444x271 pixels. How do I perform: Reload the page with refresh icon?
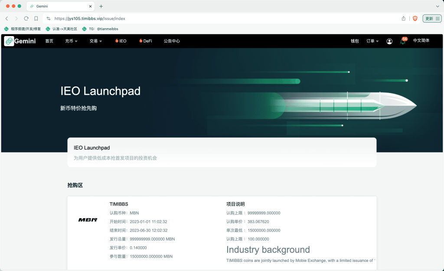tap(26, 18)
